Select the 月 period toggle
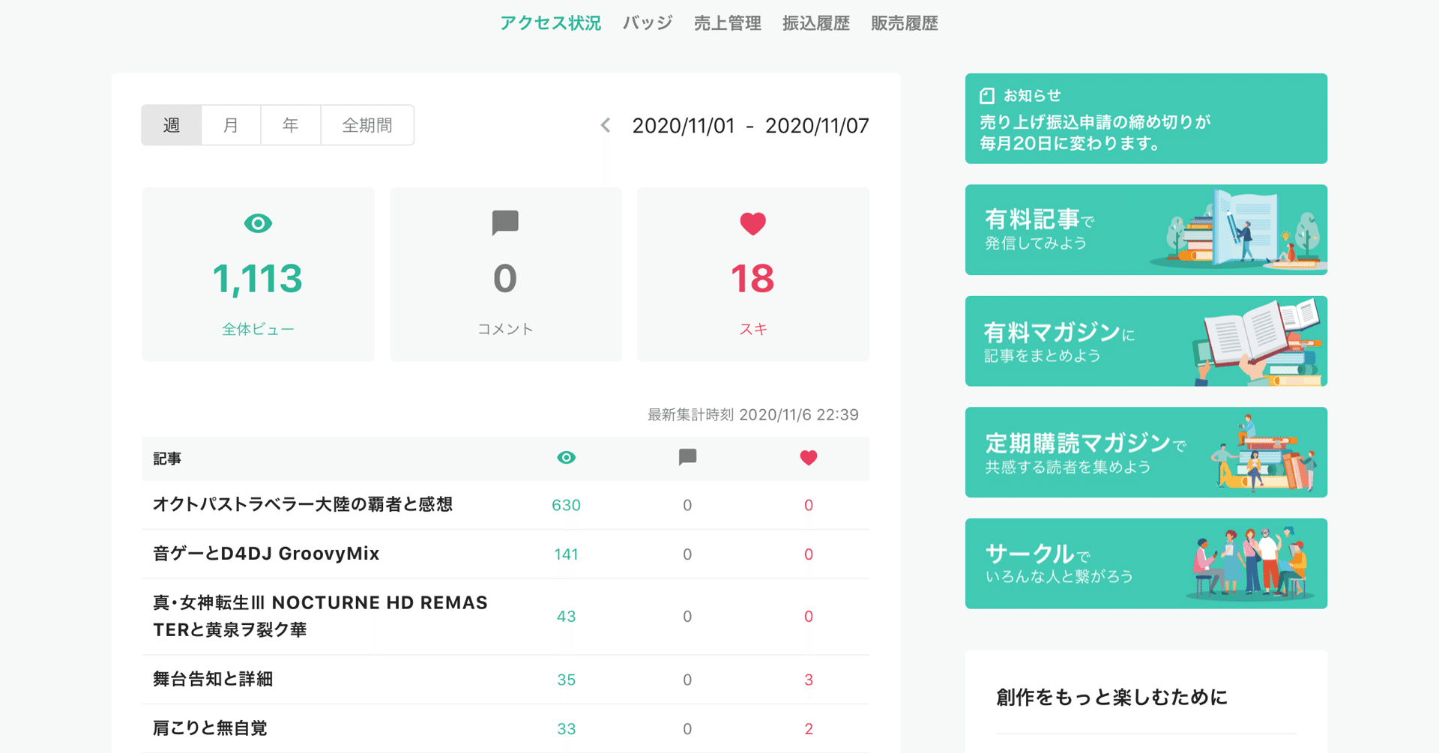The image size is (1439, 753). click(231, 125)
